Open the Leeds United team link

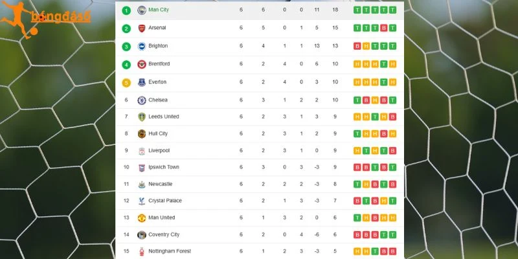click(x=164, y=117)
